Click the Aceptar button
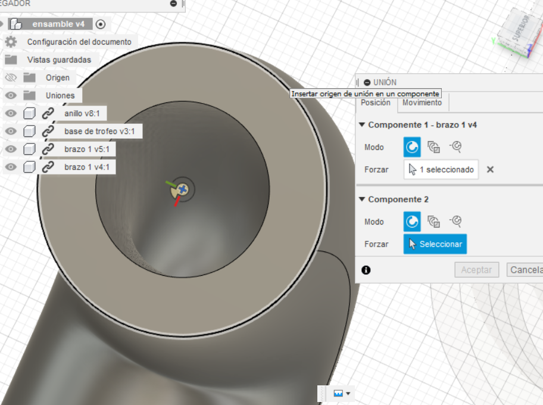This screenshot has height=405, width=543. pos(476,270)
